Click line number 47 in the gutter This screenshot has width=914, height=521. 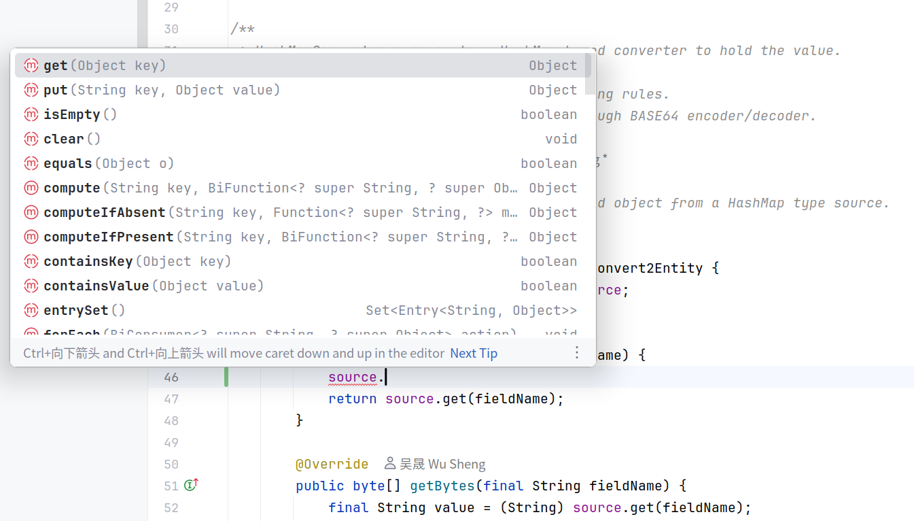[171, 399]
